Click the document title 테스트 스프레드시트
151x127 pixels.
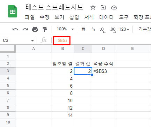tap(54, 7)
